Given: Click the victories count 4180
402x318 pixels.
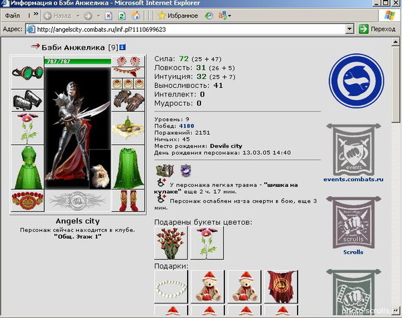Looking at the screenshot, I should coord(187,126).
